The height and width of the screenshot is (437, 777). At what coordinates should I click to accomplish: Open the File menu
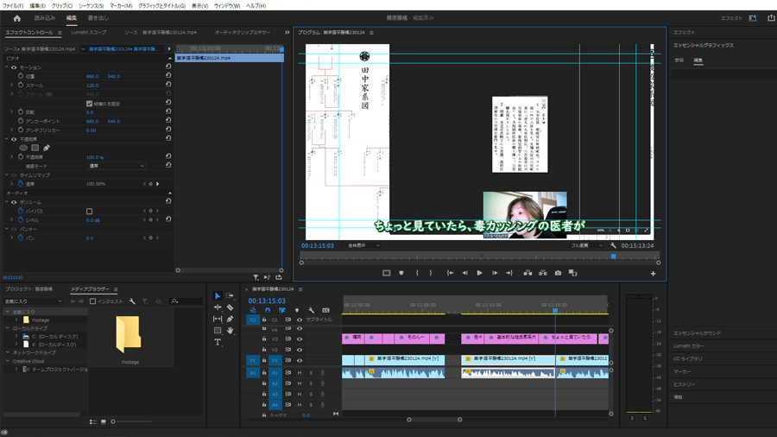(13, 6)
